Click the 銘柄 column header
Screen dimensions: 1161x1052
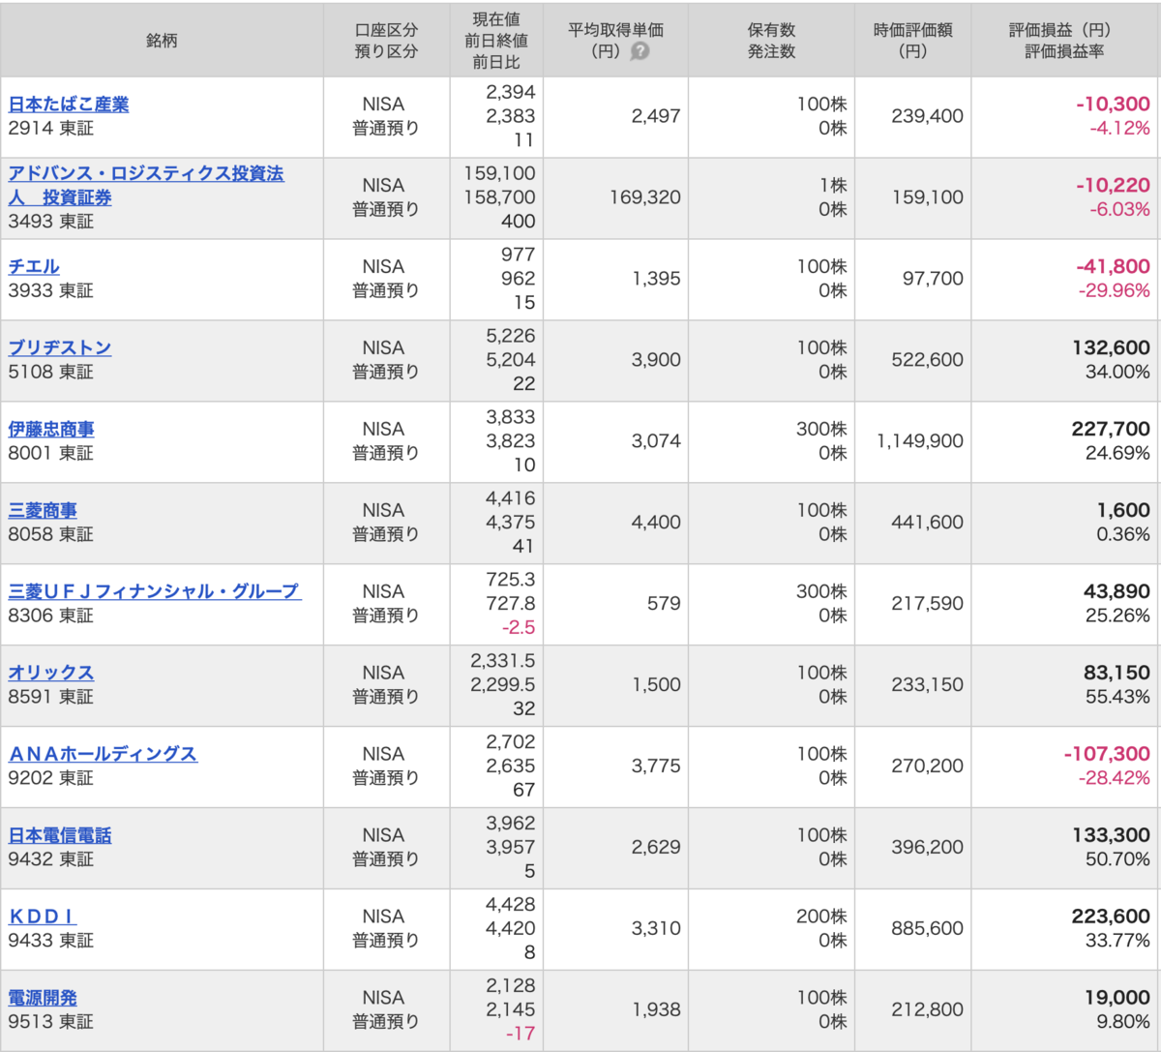tap(162, 41)
